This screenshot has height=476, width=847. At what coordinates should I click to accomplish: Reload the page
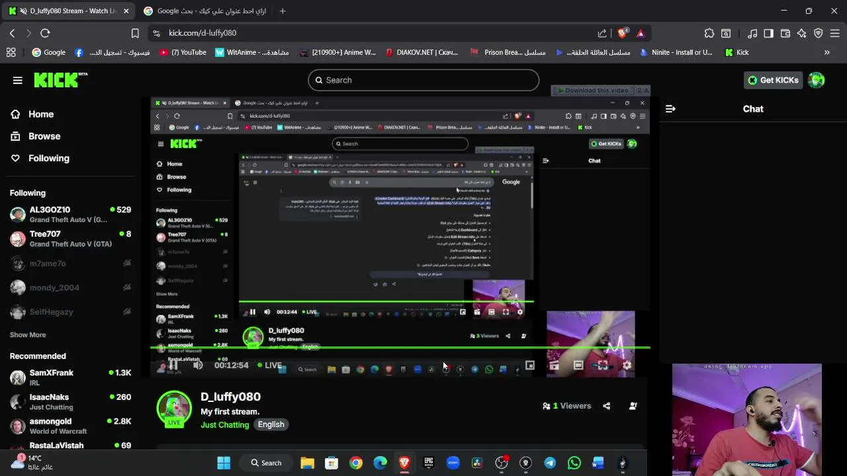pos(45,33)
